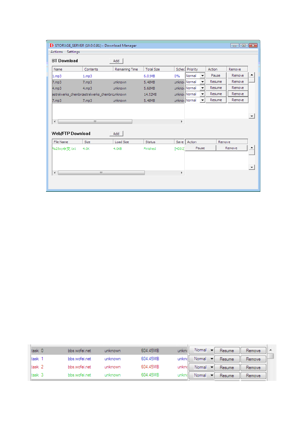Click up arrow of Web/FTP list scrollbar
Screen dimensions: 307x435
[x=252, y=148]
